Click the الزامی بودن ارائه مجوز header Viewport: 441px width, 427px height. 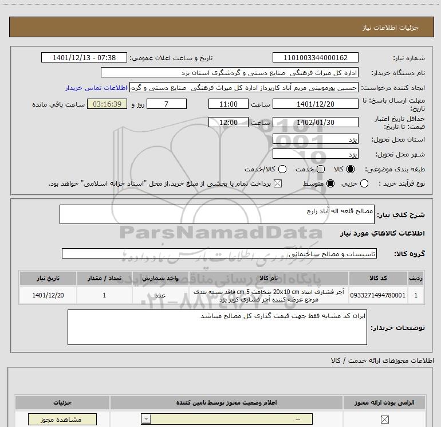tap(384, 402)
